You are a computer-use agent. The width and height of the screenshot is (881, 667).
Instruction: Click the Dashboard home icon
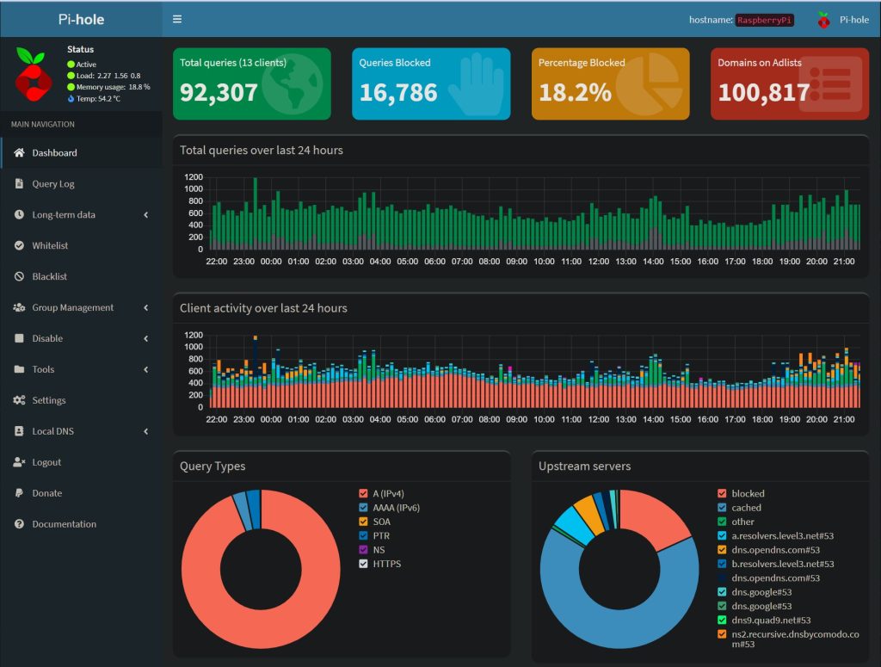click(x=19, y=153)
